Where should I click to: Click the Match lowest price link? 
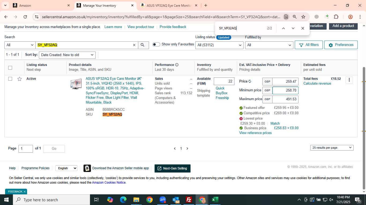click(275, 124)
